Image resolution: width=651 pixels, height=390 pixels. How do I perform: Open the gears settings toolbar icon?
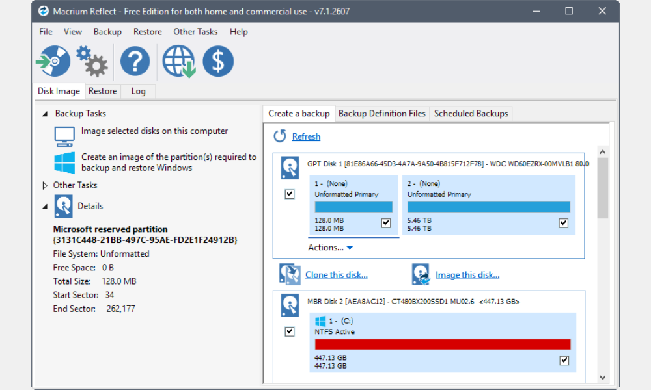[x=92, y=61]
